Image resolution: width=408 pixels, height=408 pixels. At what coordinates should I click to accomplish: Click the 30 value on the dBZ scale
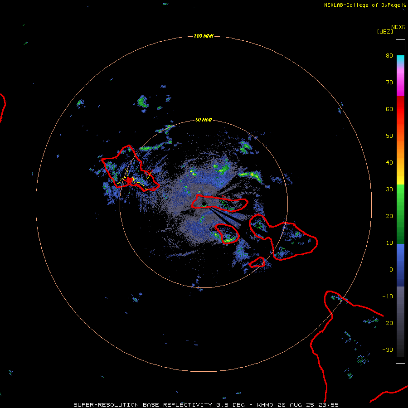pyautogui.click(x=389, y=189)
